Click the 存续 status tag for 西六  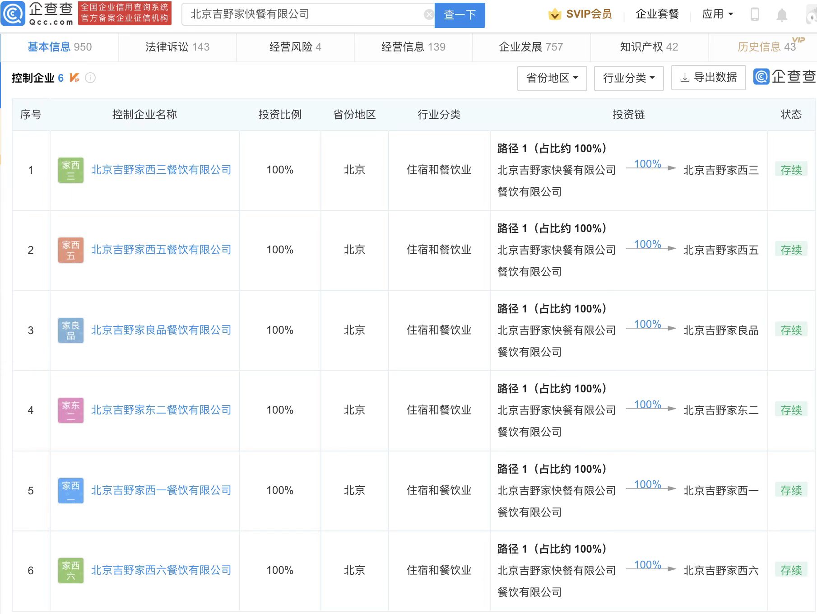tap(791, 570)
